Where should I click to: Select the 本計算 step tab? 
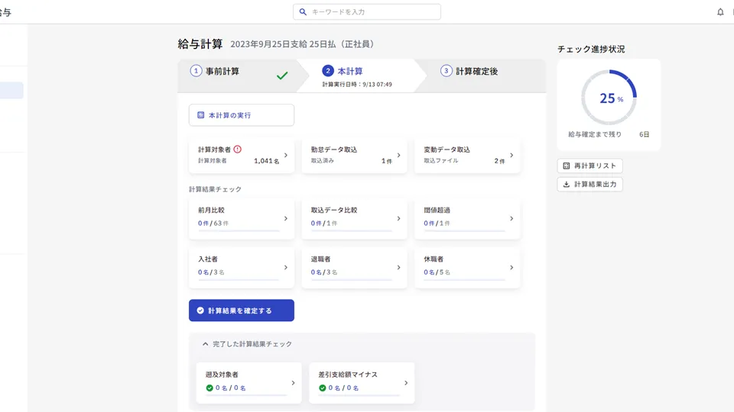pos(360,76)
